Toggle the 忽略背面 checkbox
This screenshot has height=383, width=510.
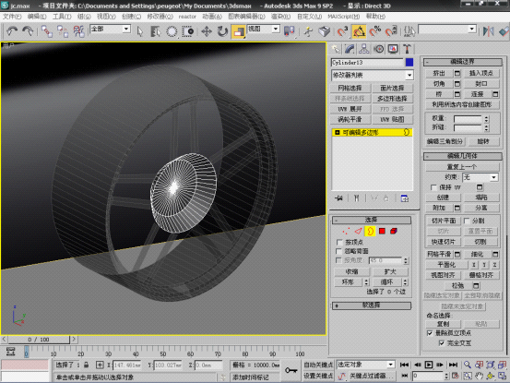(338, 251)
